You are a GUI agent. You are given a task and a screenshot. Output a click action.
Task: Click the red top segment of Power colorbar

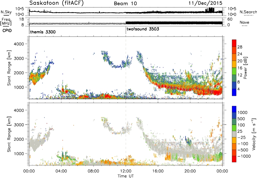click(234, 43)
